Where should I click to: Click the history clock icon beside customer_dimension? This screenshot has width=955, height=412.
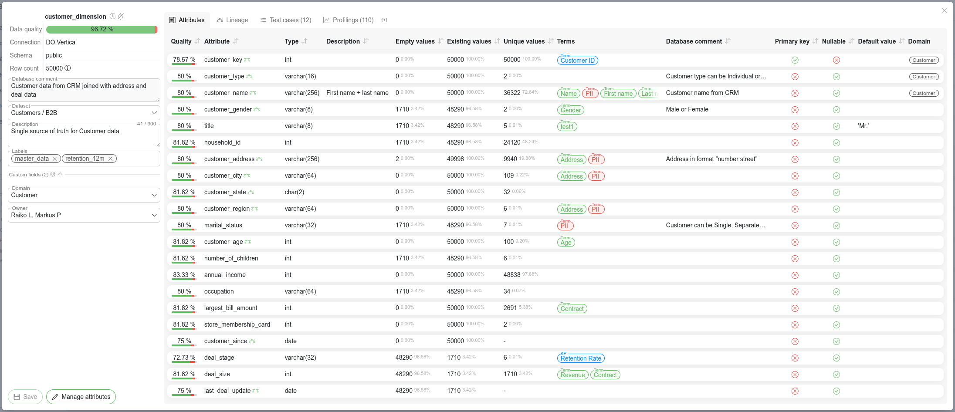coord(112,17)
